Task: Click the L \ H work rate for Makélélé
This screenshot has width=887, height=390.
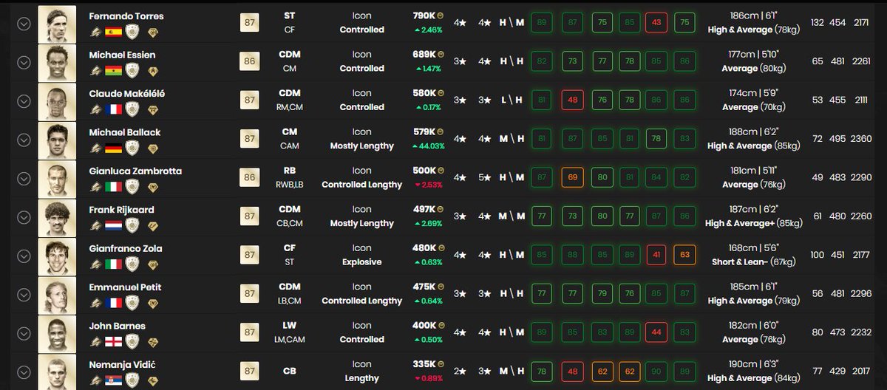Action: [512, 100]
